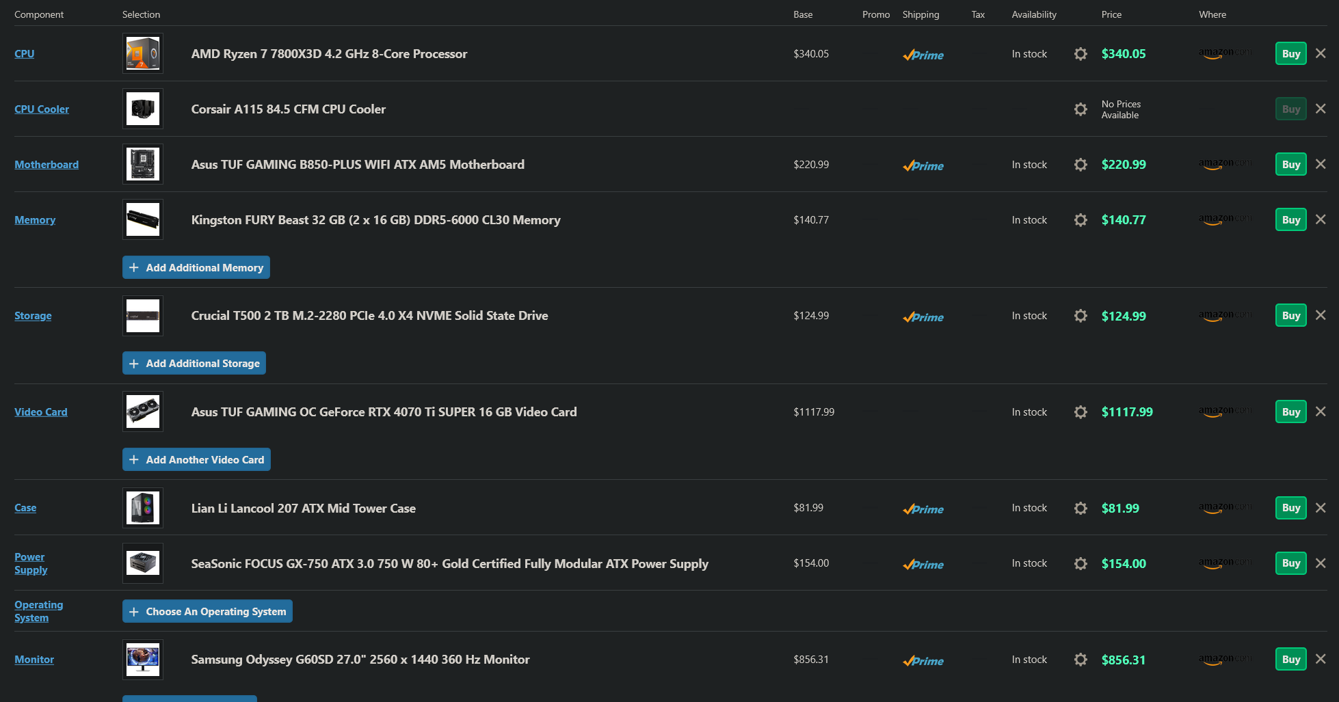Open gear settings for Corsair A115 cooler
This screenshot has width=1339, height=702.
click(x=1081, y=109)
